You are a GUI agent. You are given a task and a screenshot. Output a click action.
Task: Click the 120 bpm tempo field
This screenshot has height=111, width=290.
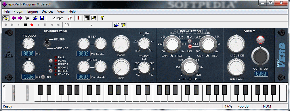pos(57,18)
